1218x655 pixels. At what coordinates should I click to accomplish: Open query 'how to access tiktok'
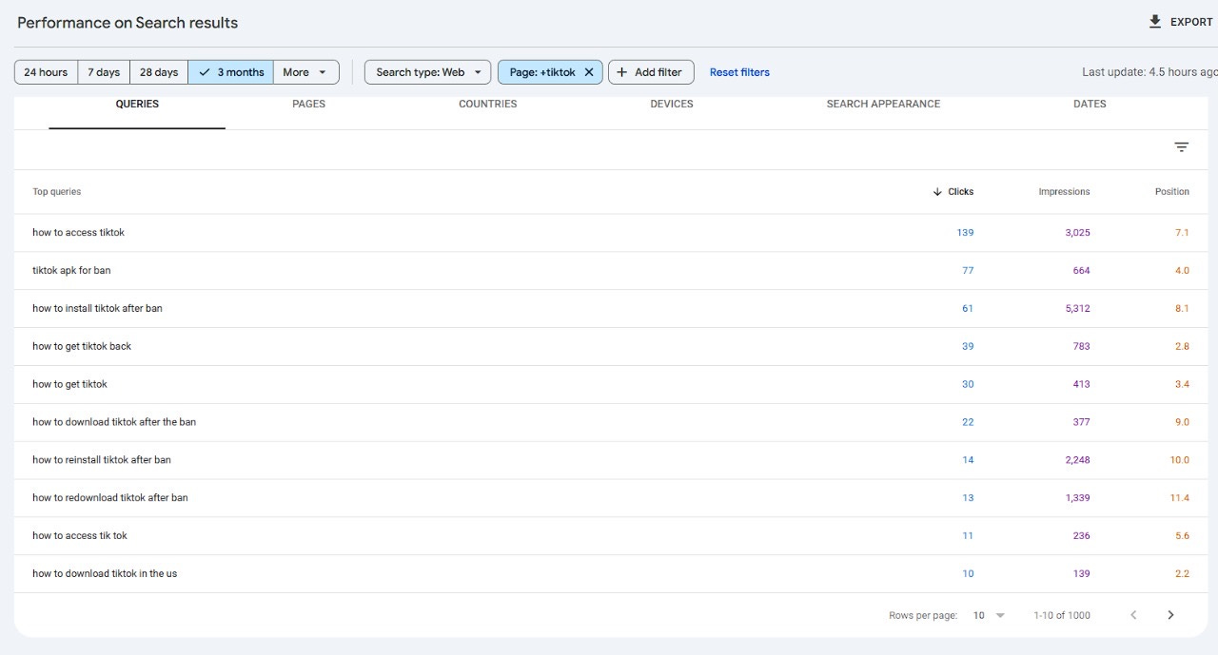[x=78, y=233]
